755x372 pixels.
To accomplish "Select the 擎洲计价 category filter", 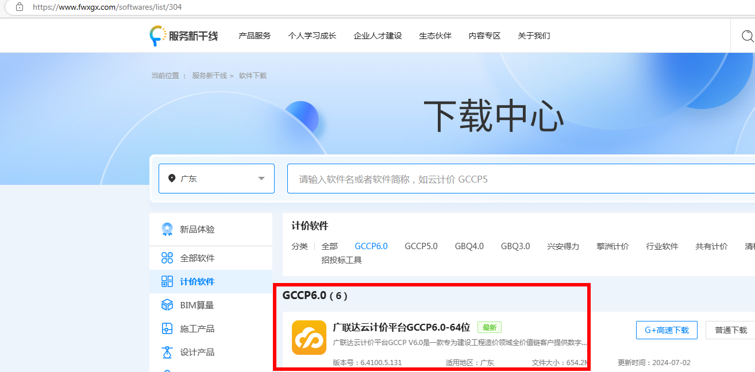I will [613, 246].
